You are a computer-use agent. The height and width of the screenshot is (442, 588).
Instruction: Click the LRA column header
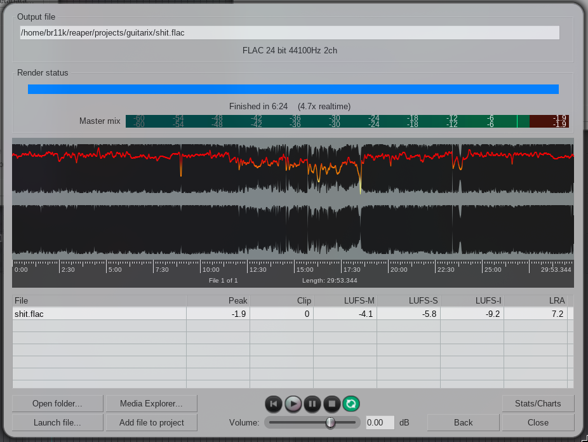(535, 300)
